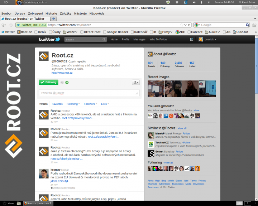Expand the Following tab dropdown
The width and height of the screenshot is (258, 206).
(x=73, y=104)
